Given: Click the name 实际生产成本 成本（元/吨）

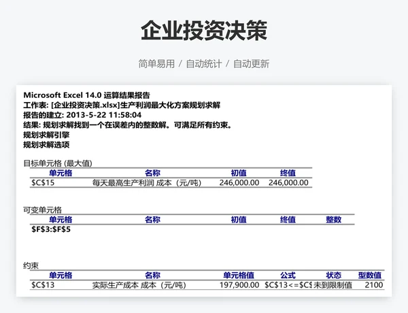Looking at the screenshot, I should point(139,285).
